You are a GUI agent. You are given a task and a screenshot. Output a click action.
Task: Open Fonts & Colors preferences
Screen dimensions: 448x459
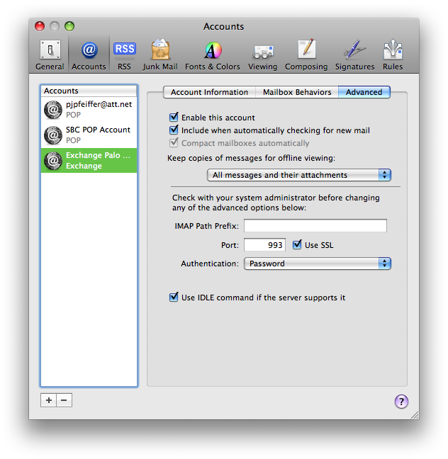(x=213, y=55)
